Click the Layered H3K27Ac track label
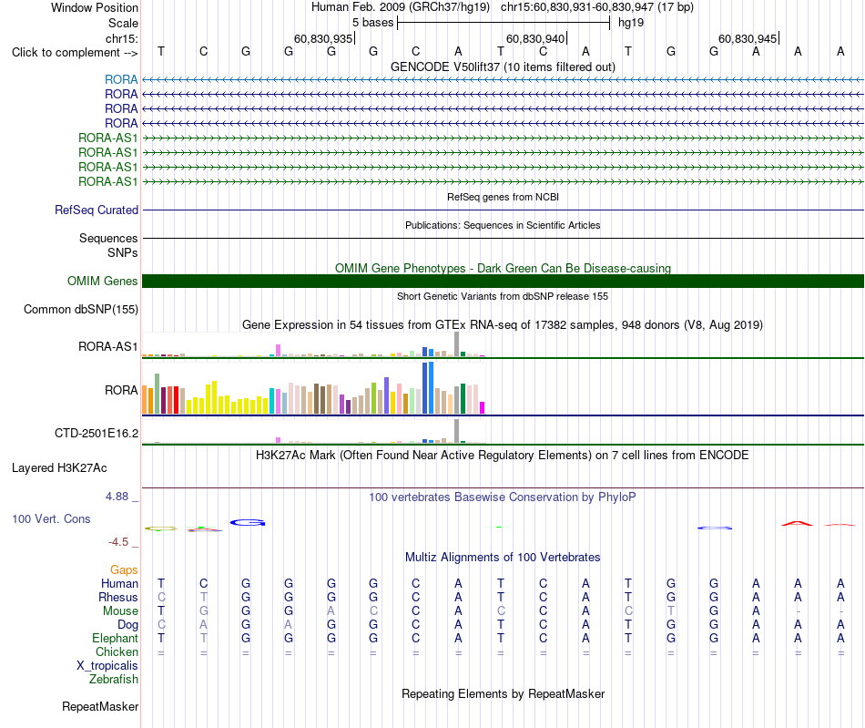The image size is (865, 728). tap(59, 468)
